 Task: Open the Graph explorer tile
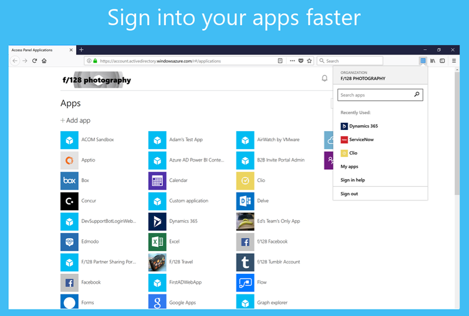[245, 302]
